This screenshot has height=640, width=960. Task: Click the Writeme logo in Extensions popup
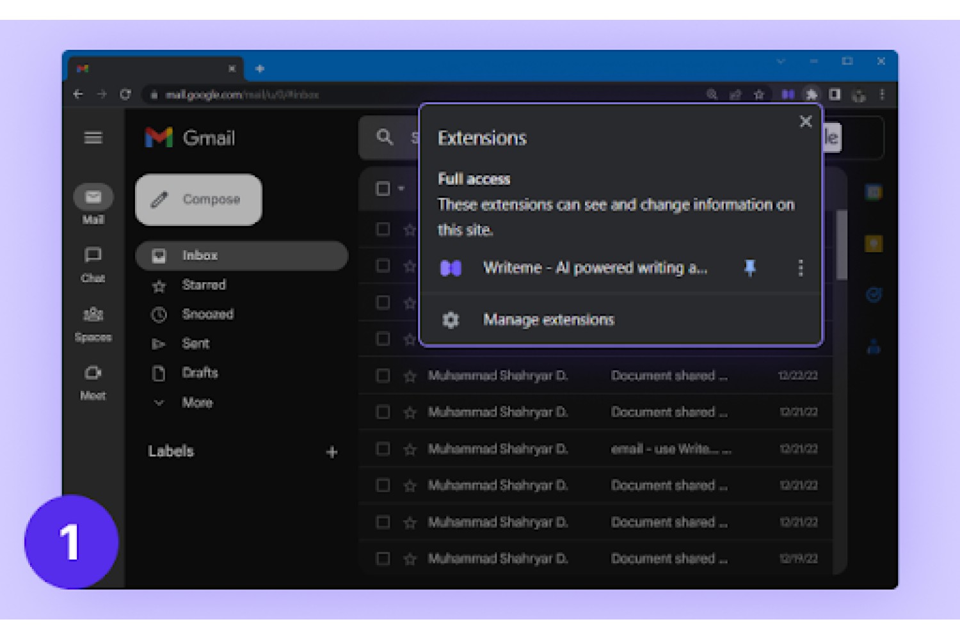[x=451, y=268]
